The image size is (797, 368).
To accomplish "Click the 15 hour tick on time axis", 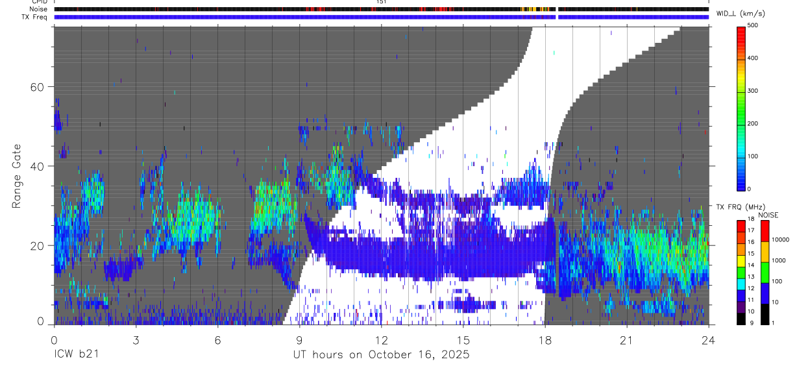I will (x=463, y=340).
